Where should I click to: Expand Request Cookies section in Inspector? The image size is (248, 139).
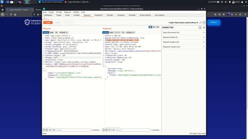pos(184,37)
